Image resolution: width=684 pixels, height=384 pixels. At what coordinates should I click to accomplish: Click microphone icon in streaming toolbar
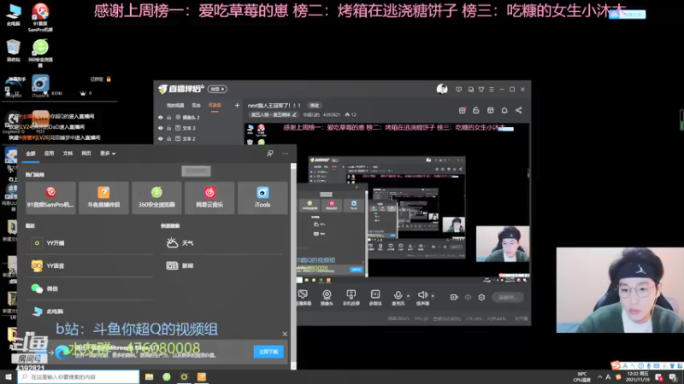398,296
